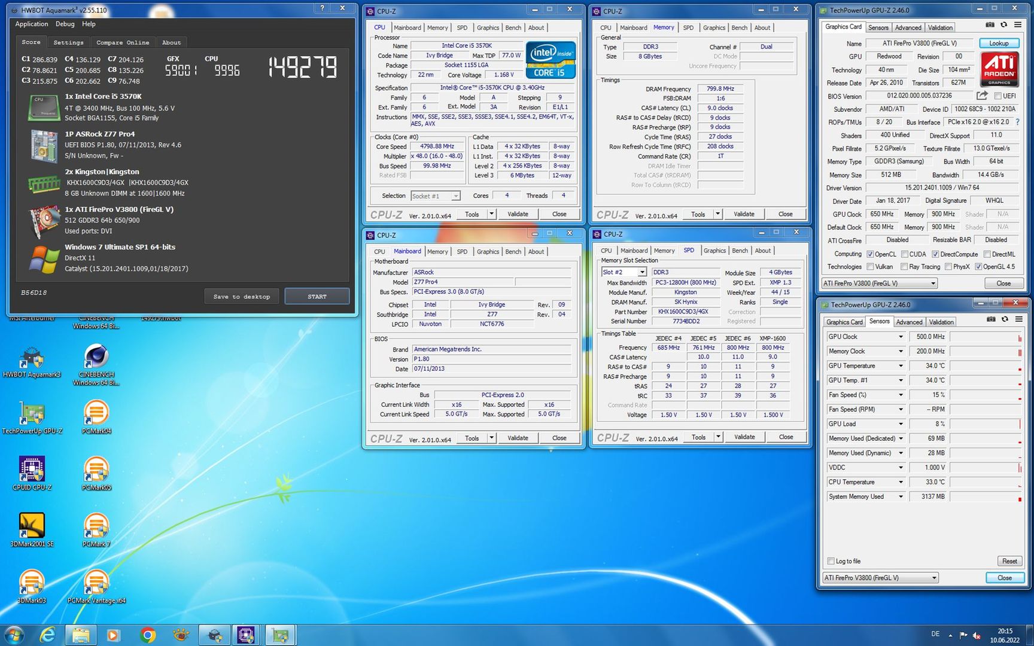Toggle the OpenCL checkbox
Screen dimensions: 1034x646
click(870, 254)
